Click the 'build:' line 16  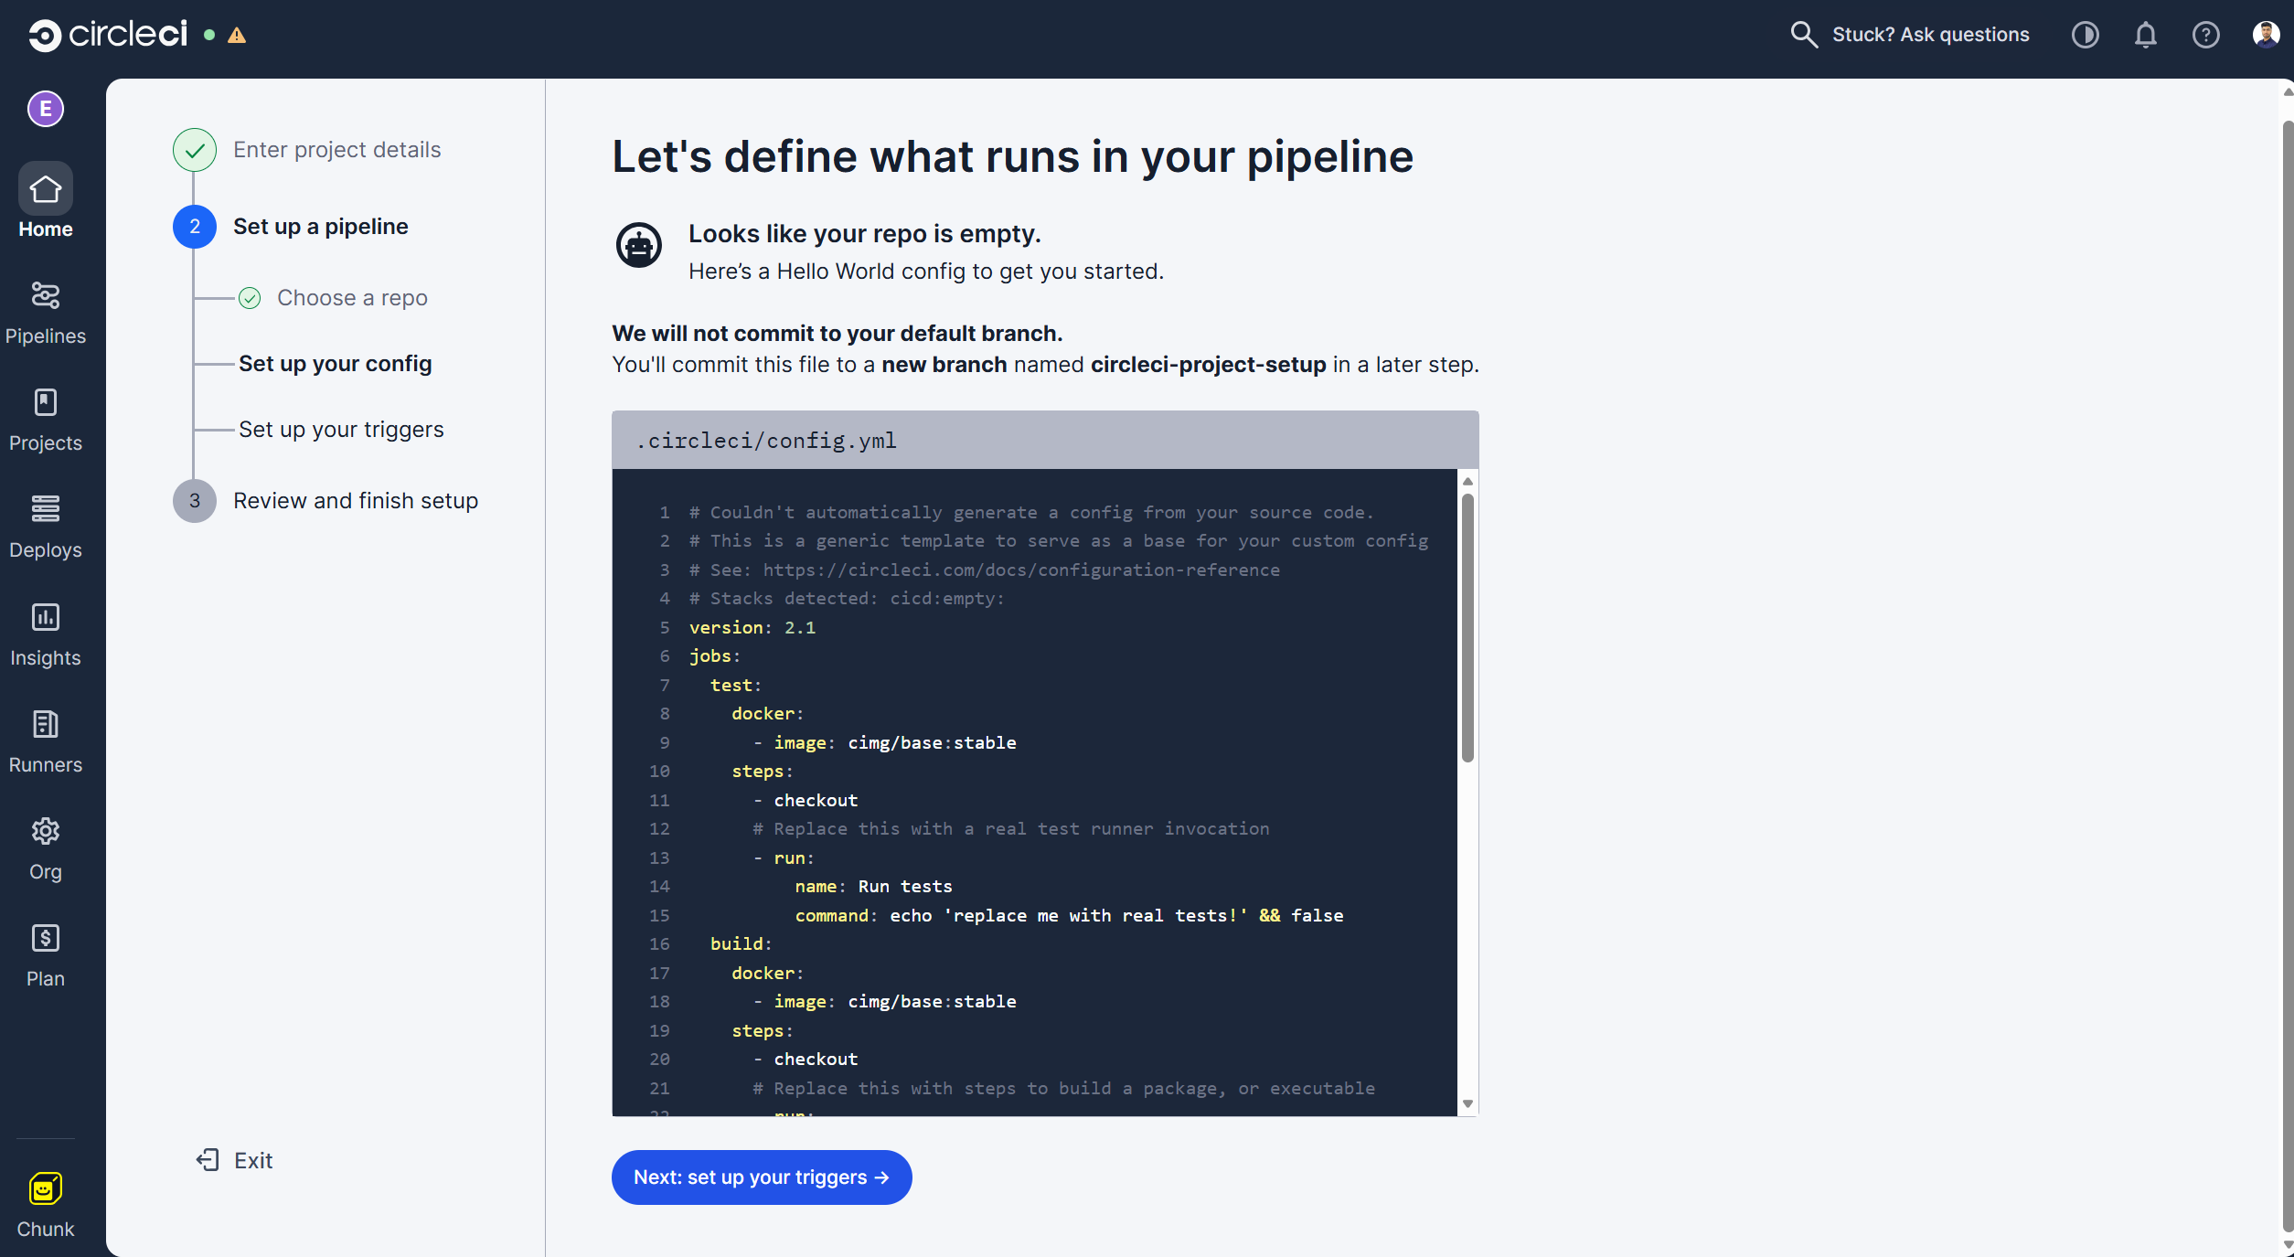pyautogui.click(x=741, y=943)
